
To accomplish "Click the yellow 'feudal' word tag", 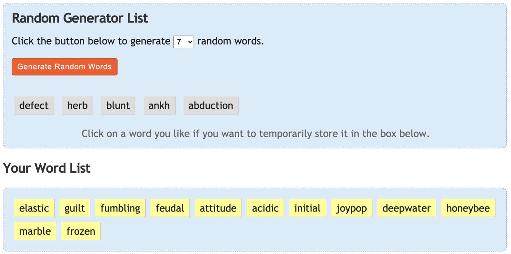I will [x=170, y=208].
